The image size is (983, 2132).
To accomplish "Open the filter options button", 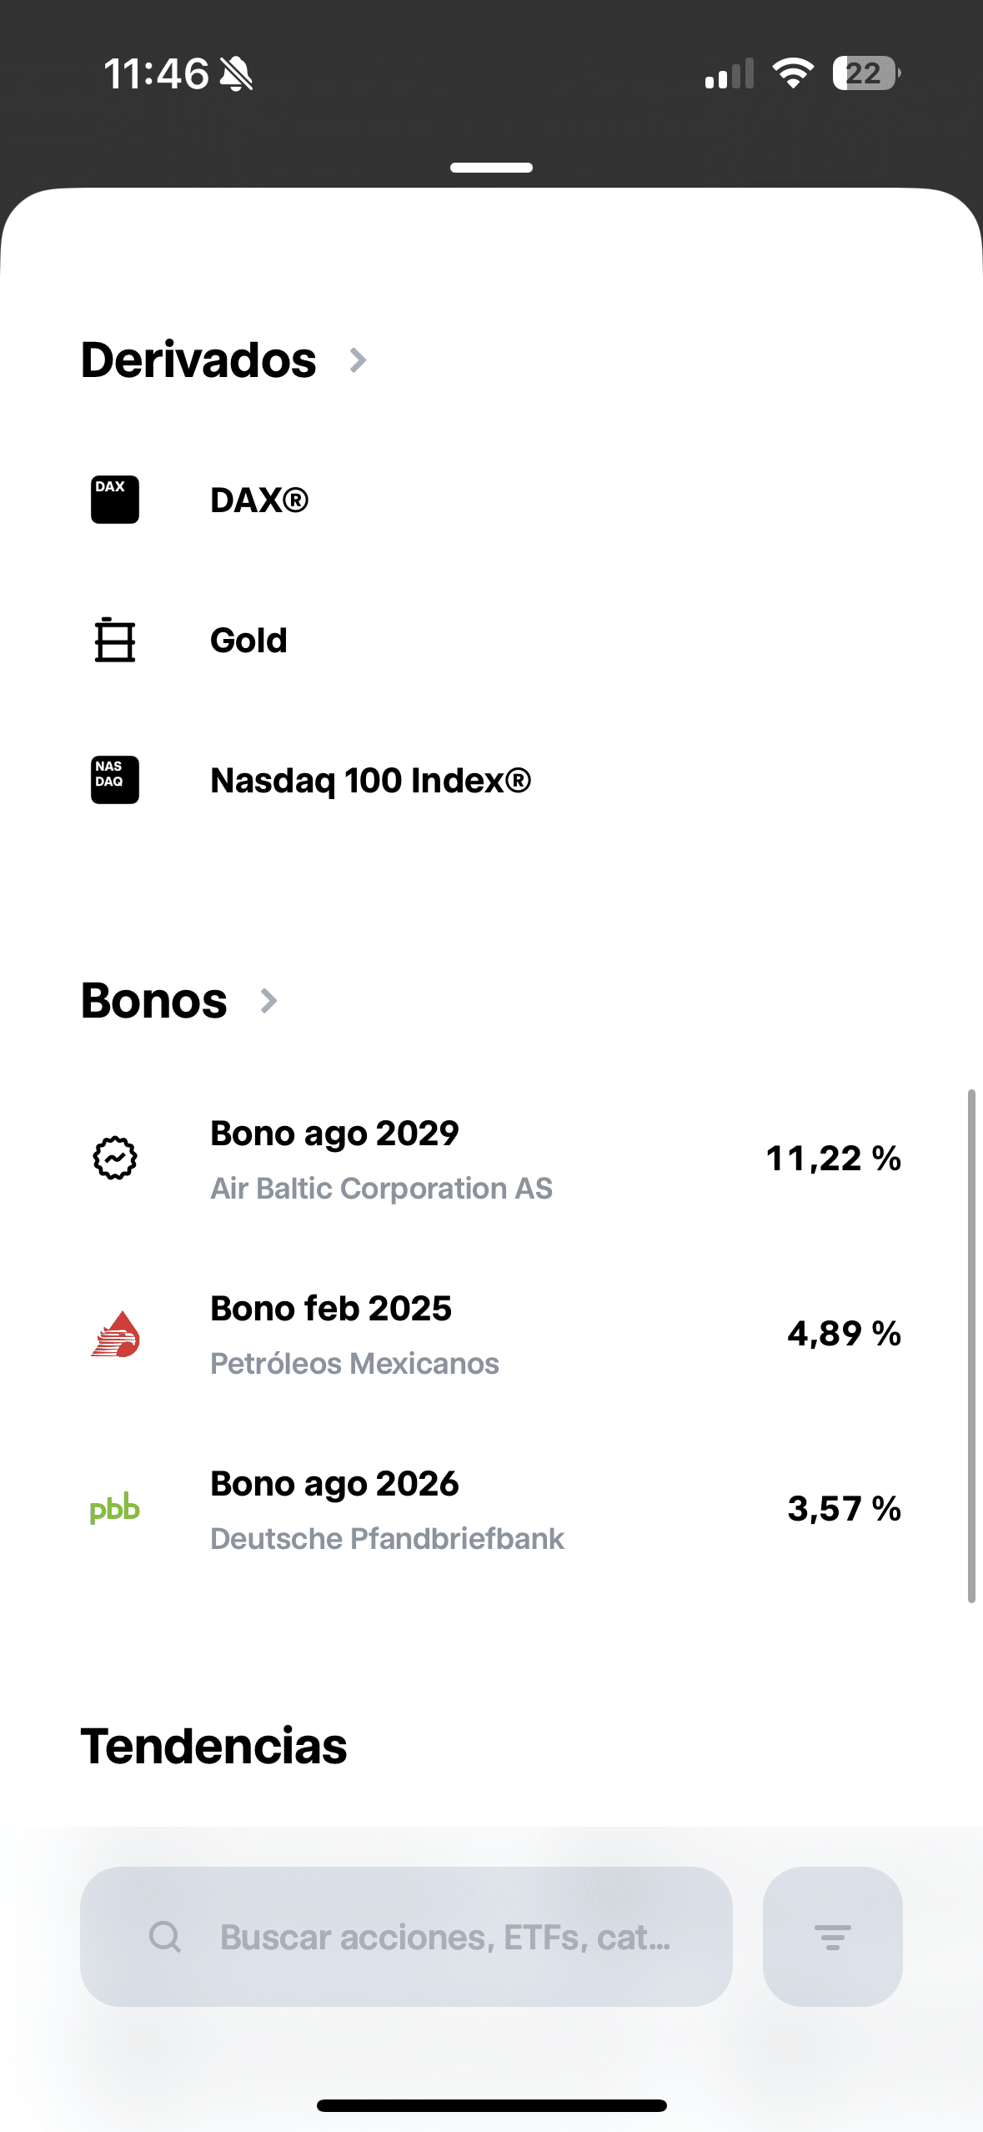I will tap(832, 1936).
